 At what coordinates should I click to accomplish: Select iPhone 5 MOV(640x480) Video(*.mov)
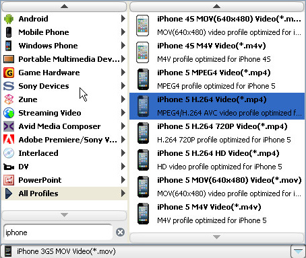[x=217, y=187]
